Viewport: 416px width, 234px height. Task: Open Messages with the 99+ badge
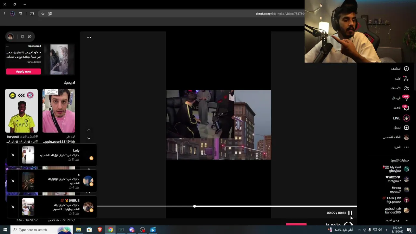pyautogui.click(x=406, y=98)
